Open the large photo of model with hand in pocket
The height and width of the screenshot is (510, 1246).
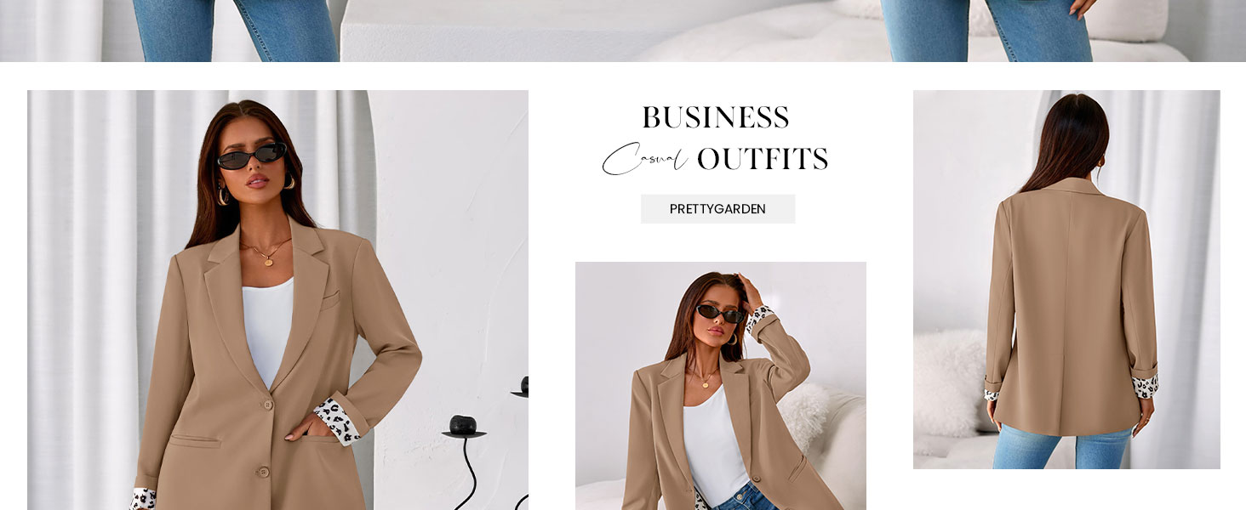[x=277, y=300]
